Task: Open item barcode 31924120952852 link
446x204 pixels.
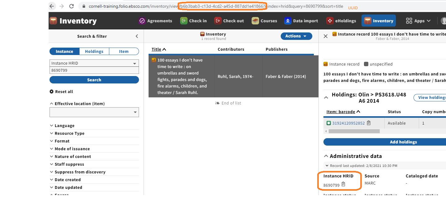Action: (349, 123)
